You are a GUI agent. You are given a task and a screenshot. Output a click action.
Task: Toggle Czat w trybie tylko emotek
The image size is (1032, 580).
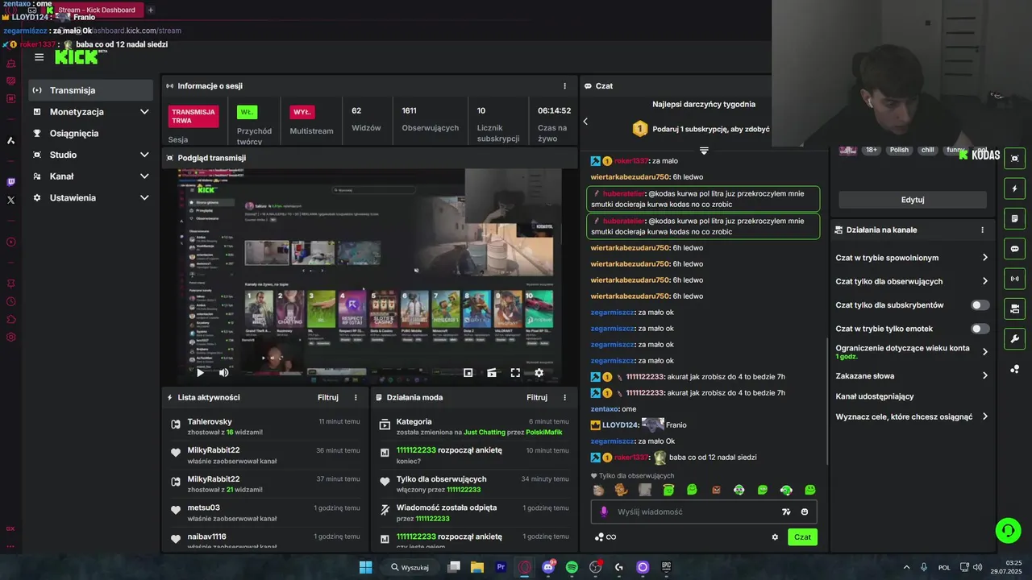[980, 329]
